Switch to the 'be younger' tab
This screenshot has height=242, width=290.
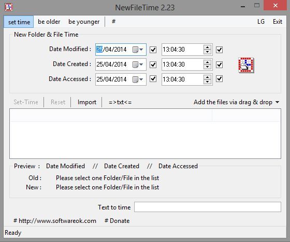tap(84, 22)
